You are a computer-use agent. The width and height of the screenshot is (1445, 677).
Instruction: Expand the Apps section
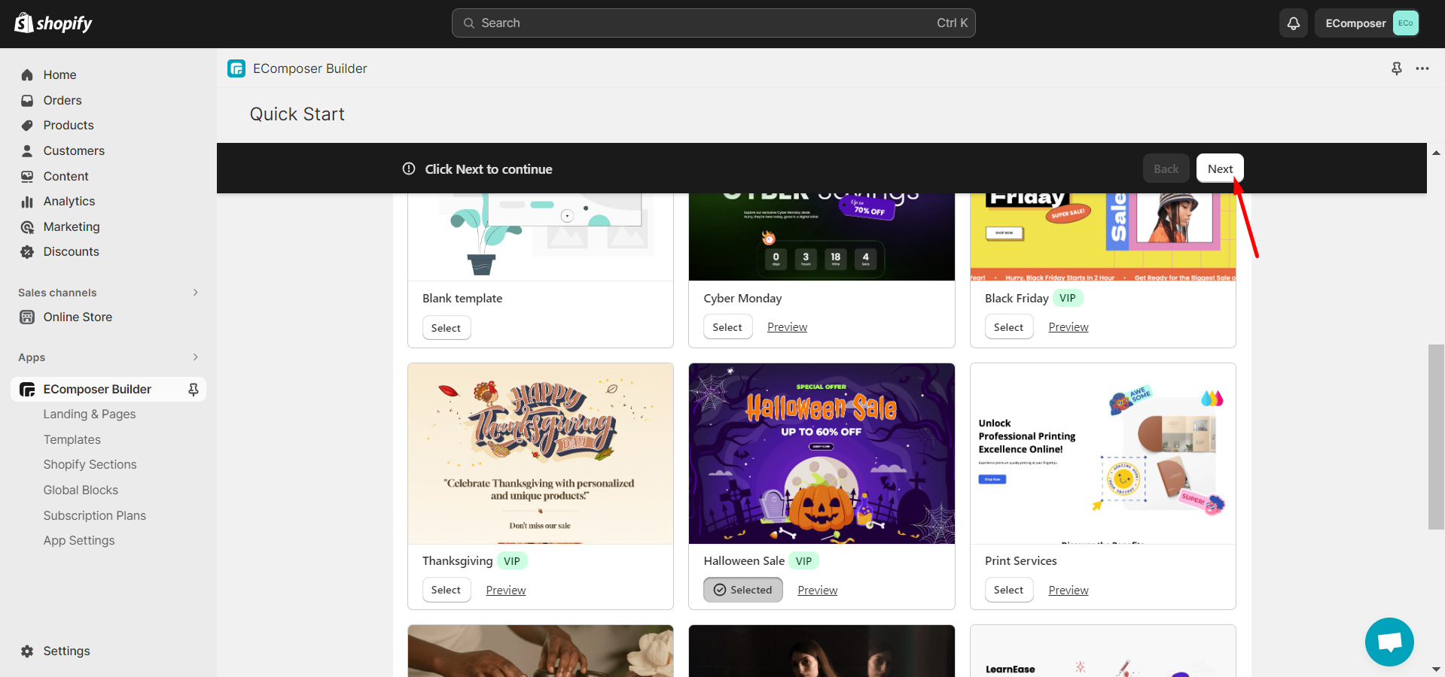(195, 357)
